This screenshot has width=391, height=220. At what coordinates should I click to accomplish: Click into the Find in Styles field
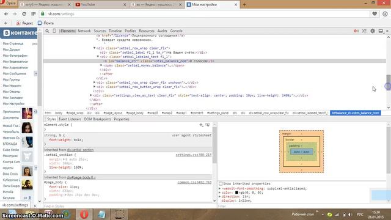pyautogui.click(x=128, y=207)
